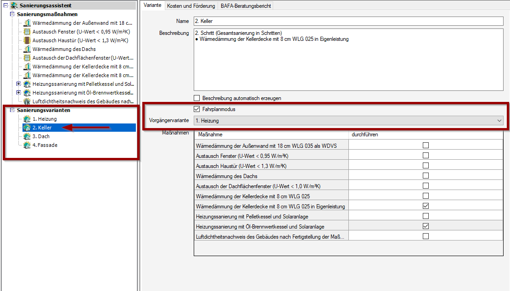Expand Heizungssanierung mit Pelletkessel tree node
The image size is (510, 291).
18,84
